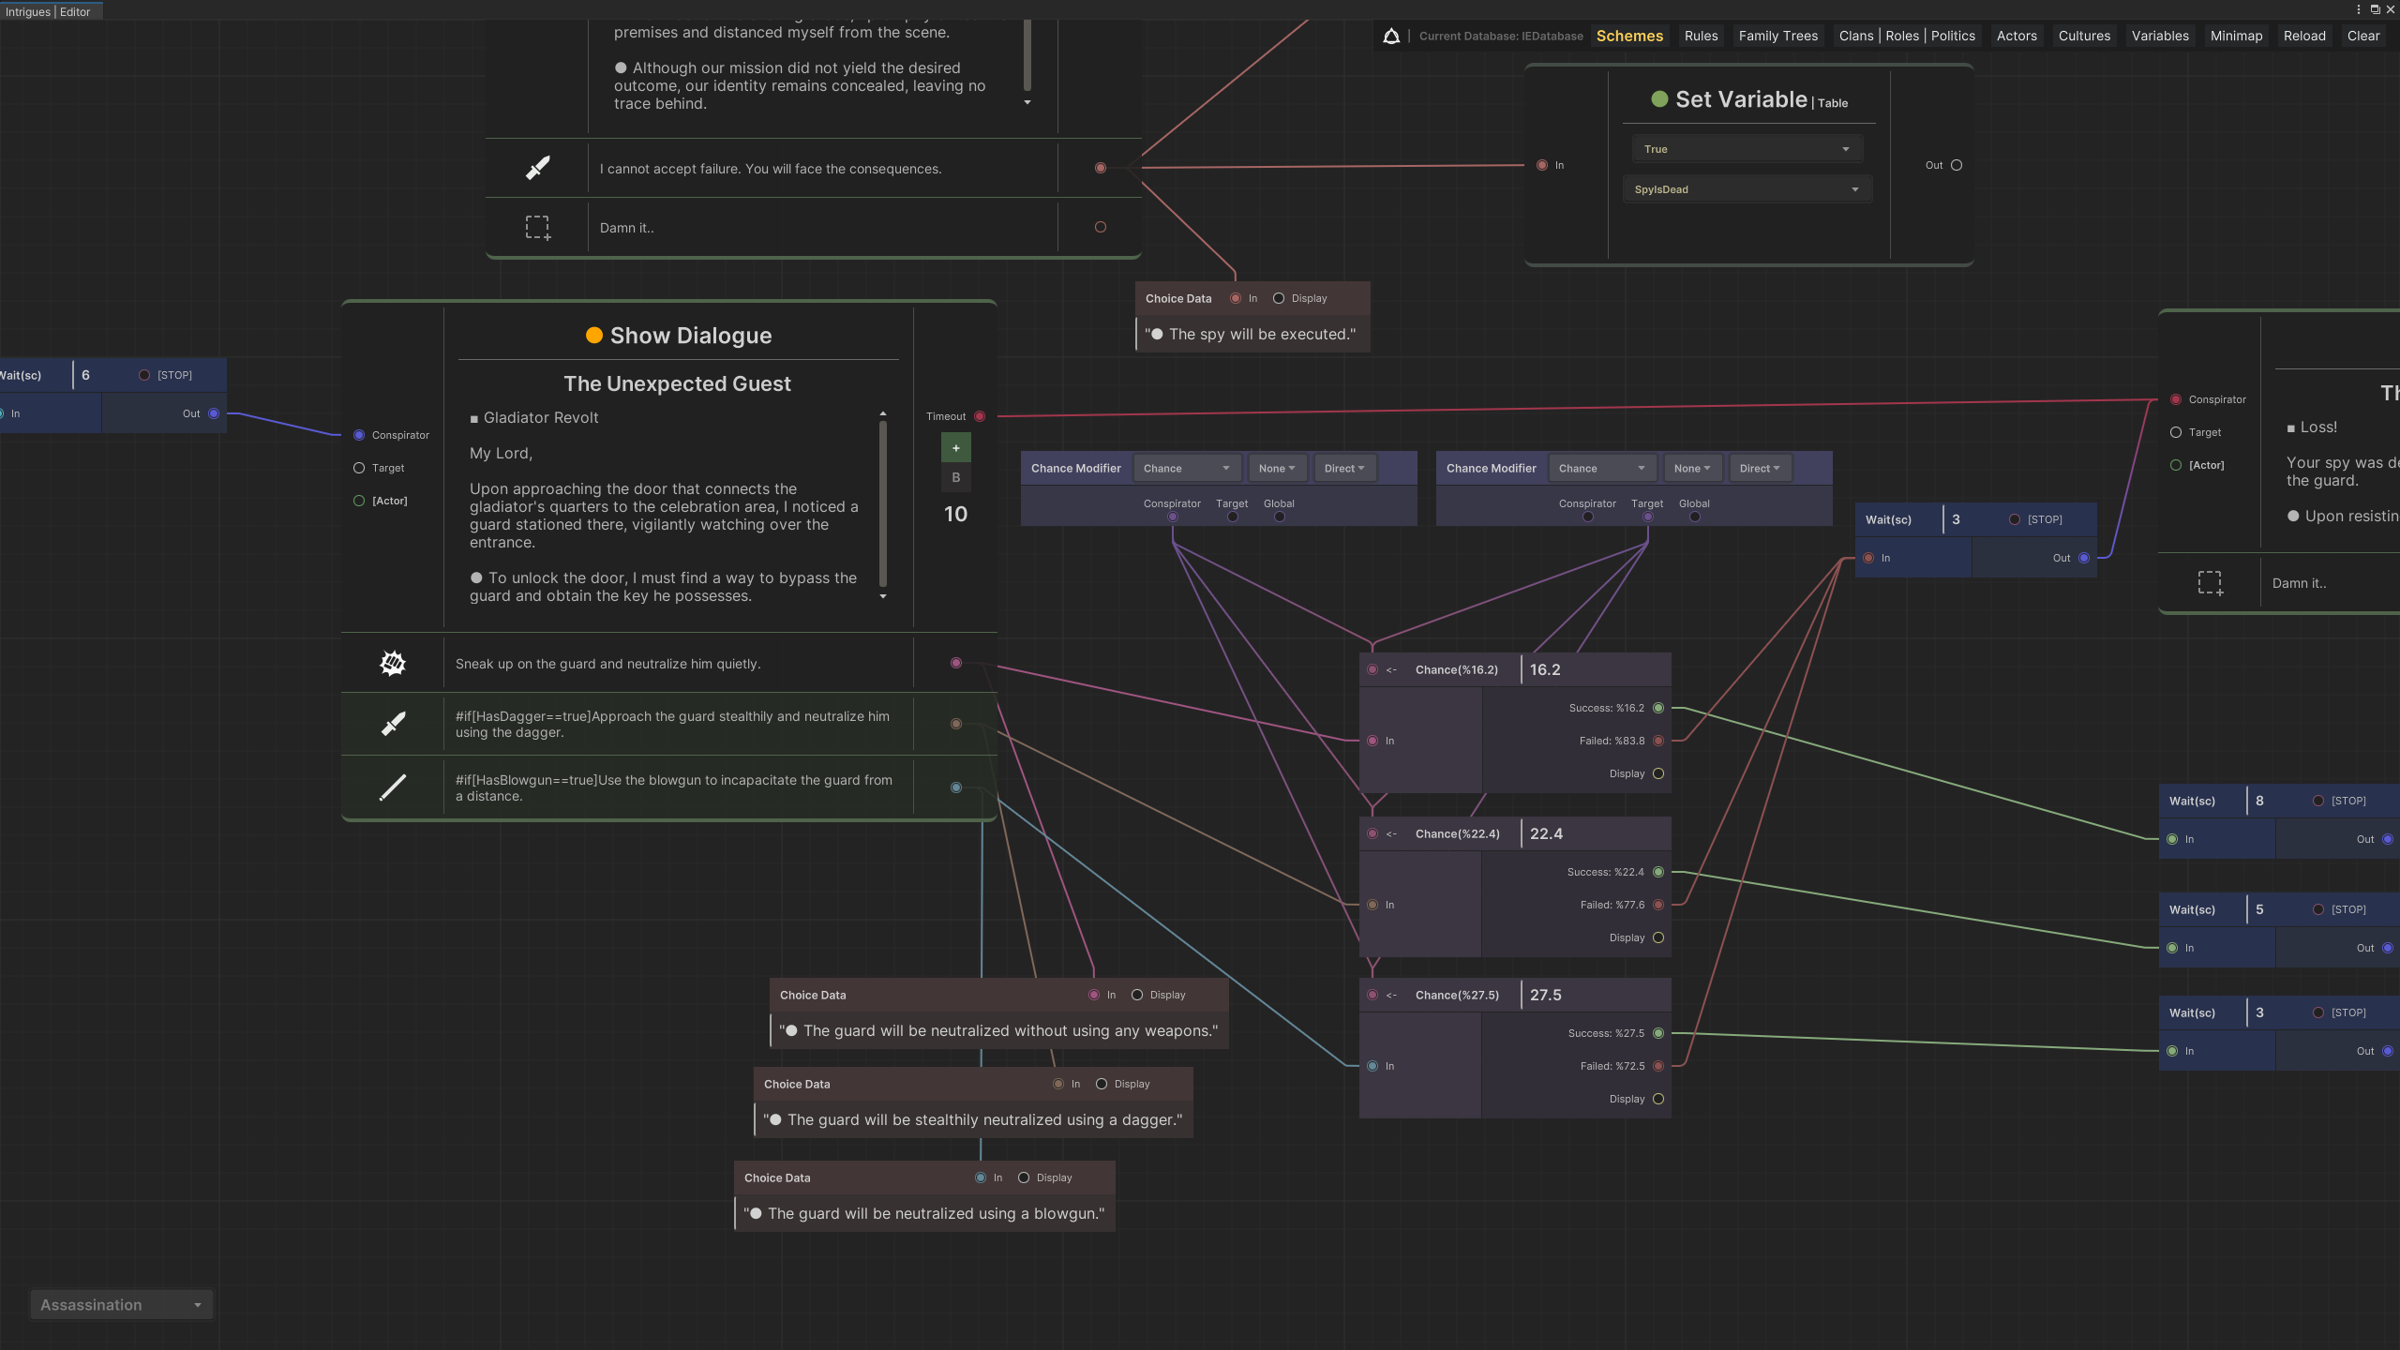Viewport: 2400px width, 1350px height.
Task: Click the Reload button
Action: click(2304, 36)
